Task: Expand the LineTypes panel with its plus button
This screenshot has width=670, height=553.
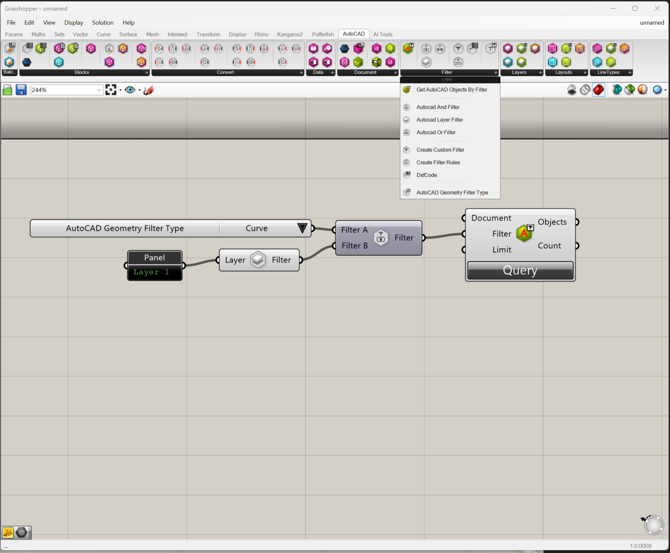Action: pyautogui.click(x=630, y=73)
